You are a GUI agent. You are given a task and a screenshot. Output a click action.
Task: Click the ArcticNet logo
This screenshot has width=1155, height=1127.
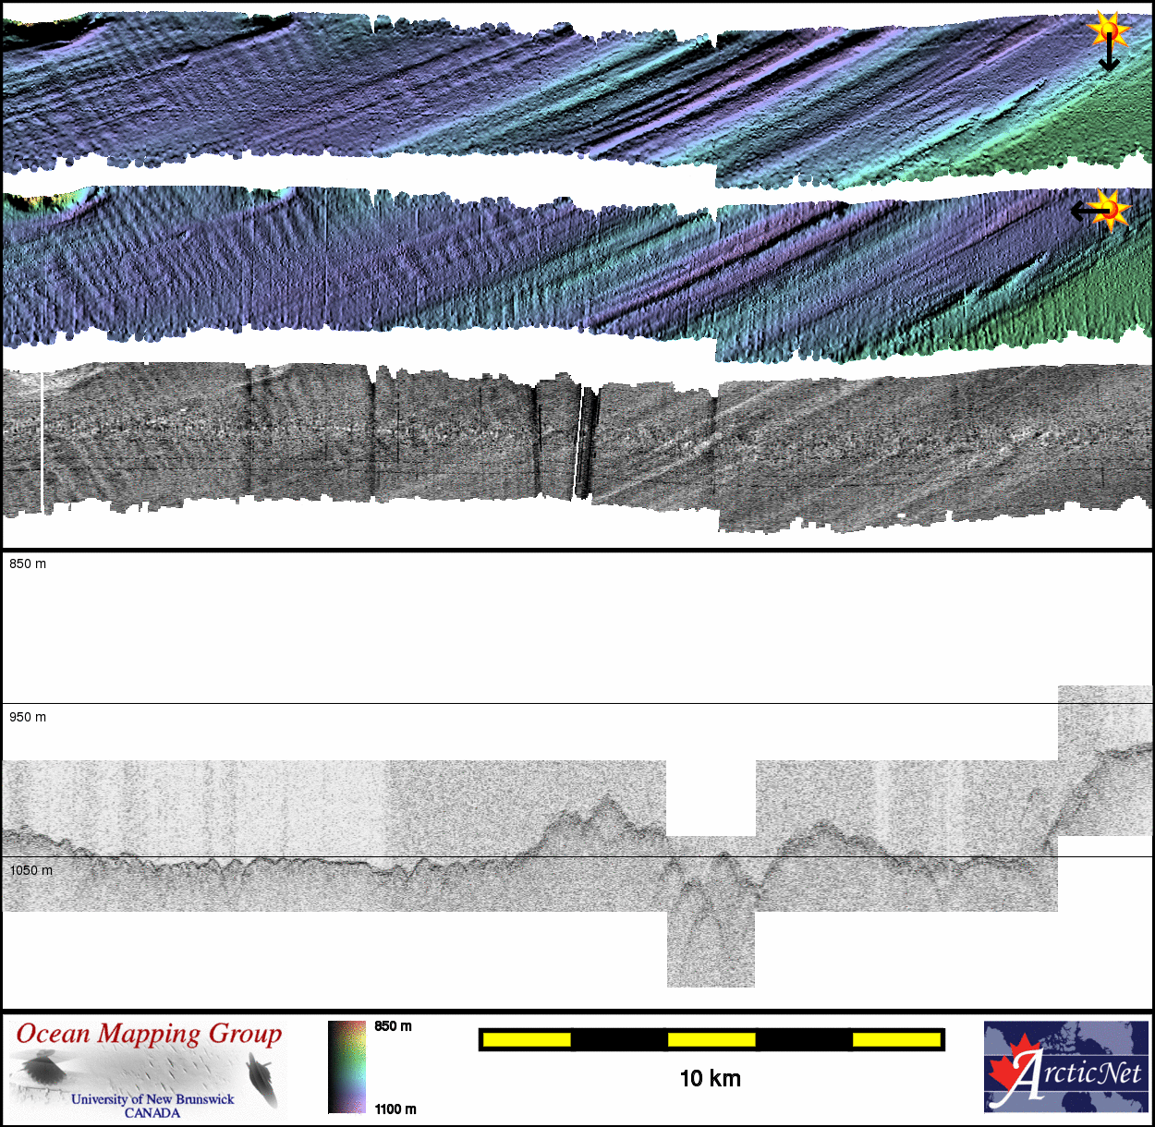(1065, 1066)
